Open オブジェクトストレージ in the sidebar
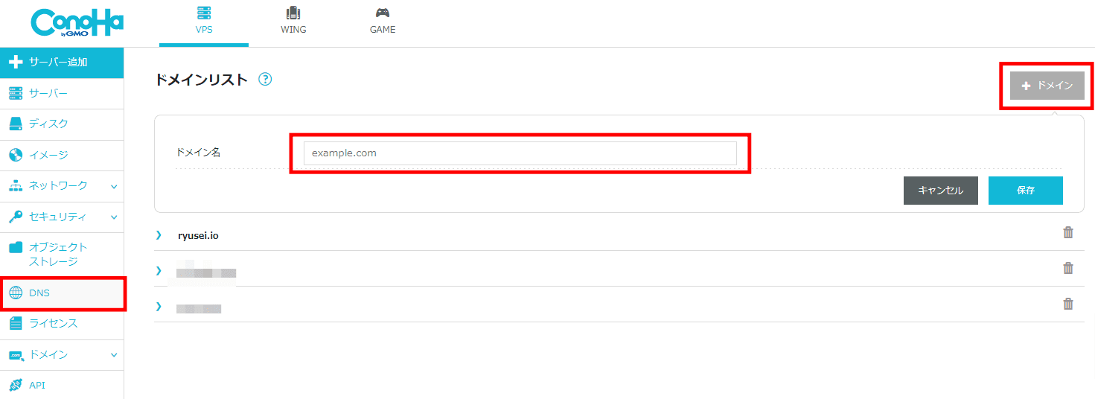The image size is (1095, 399). click(x=62, y=255)
